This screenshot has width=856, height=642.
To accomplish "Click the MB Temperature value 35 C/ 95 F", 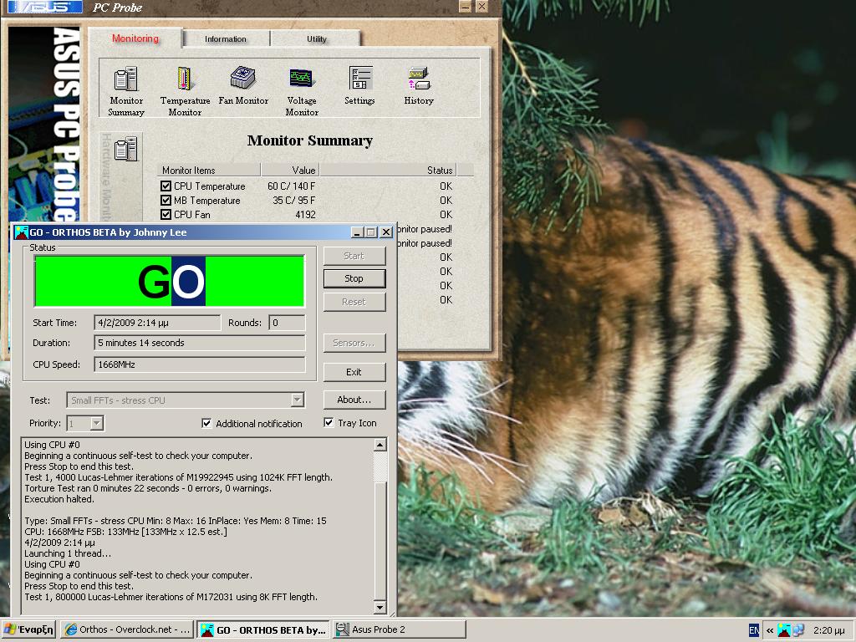I will click(293, 201).
